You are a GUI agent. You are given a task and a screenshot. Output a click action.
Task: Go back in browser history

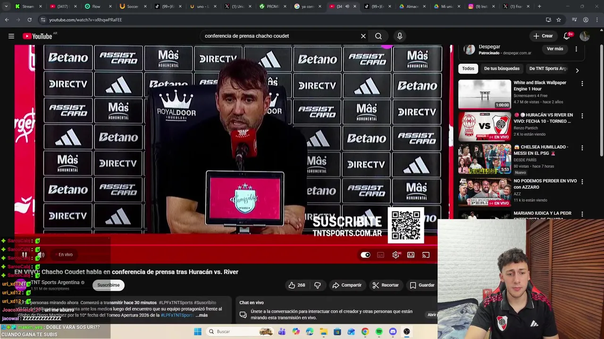pyautogui.click(x=7, y=20)
